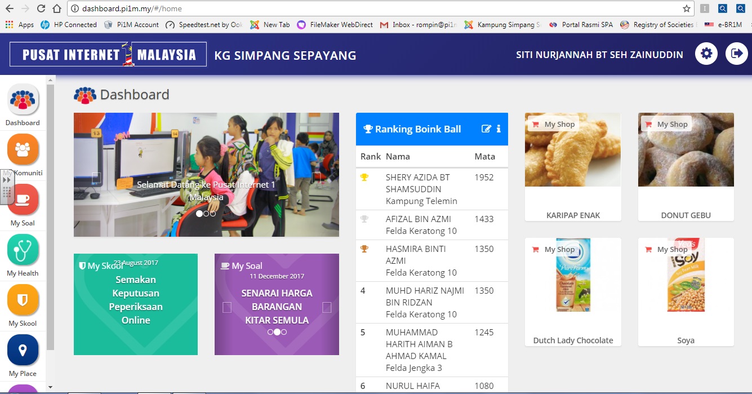Select the third banner carousel dot
The width and height of the screenshot is (752, 394).
pyautogui.click(x=212, y=214)
